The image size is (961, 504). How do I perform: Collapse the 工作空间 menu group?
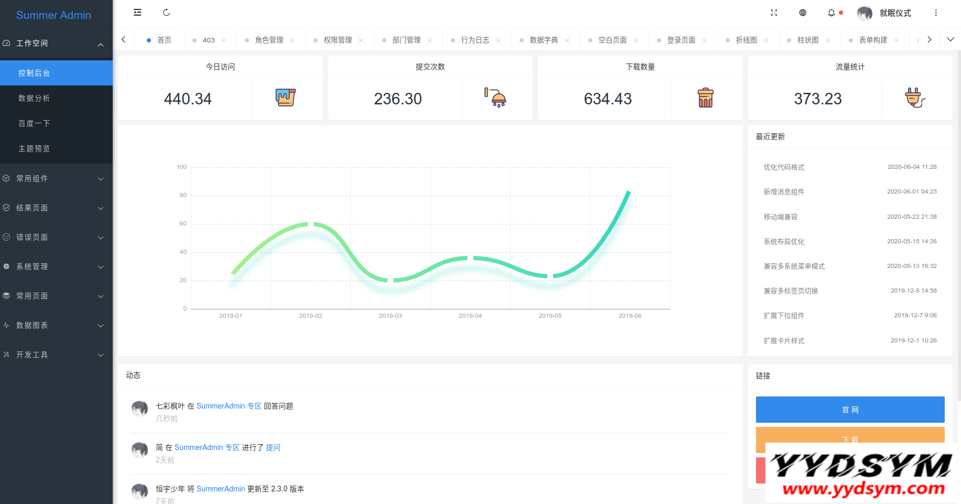pyautogui.click(x=56, y=44)
